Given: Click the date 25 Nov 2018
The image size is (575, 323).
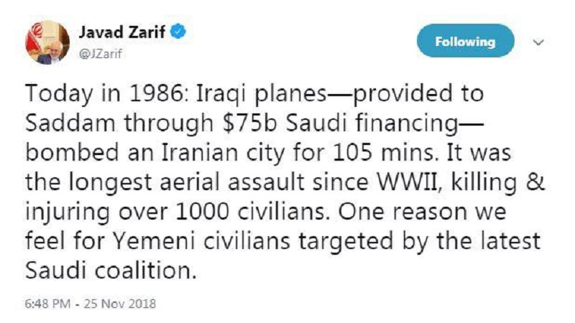Looking at the screenshot, I should point(120,304).
